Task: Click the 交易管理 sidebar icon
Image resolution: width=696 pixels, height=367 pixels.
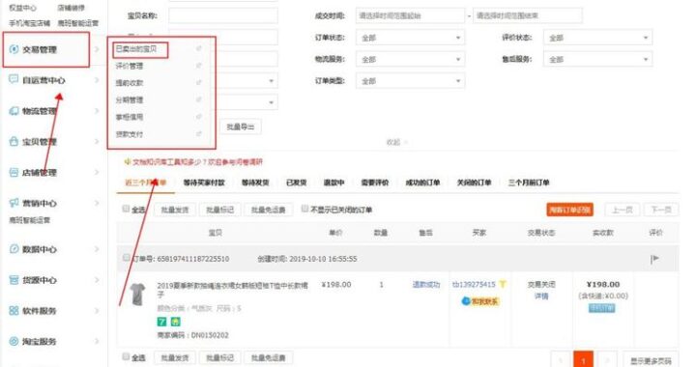Action: tap(14, 49)
